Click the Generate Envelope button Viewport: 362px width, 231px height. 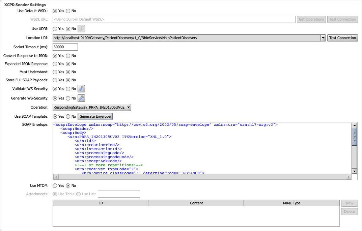(x=95, y=117)
